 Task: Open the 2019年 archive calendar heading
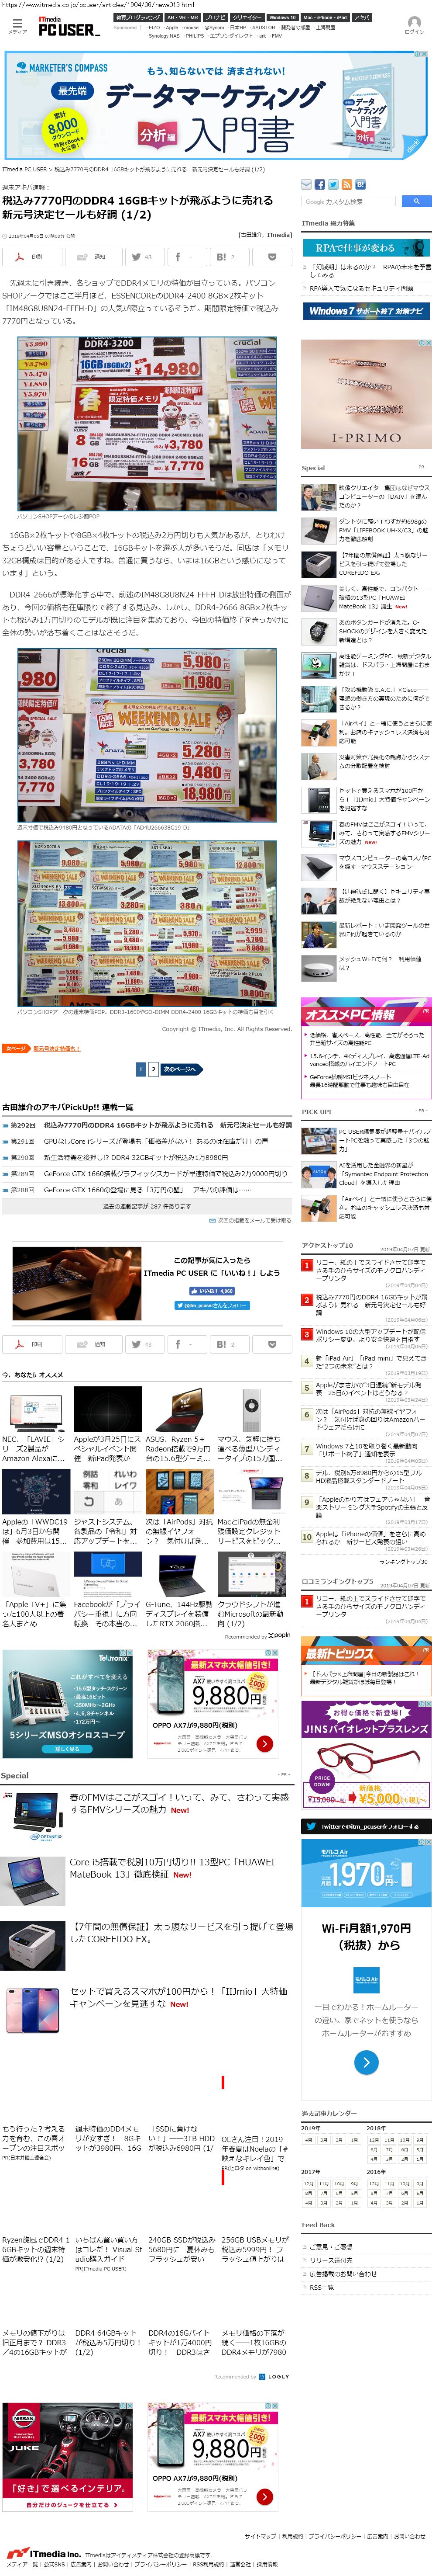311,2127
